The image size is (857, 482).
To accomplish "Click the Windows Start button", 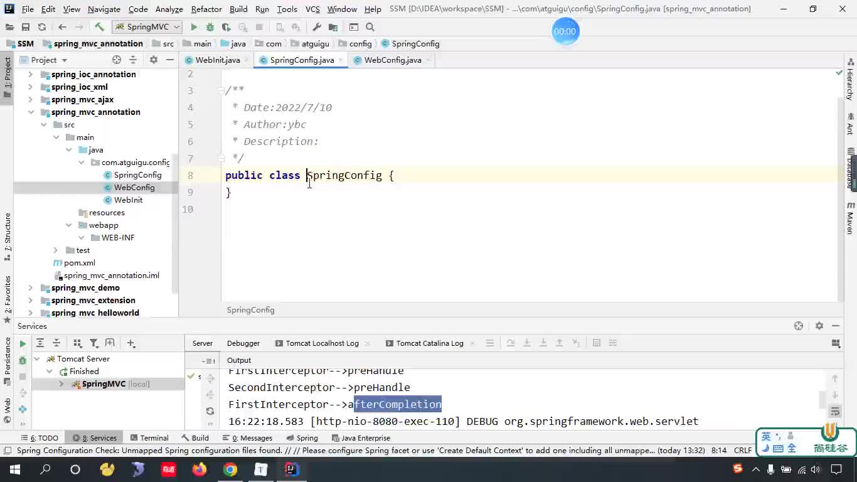I will 14,469.
